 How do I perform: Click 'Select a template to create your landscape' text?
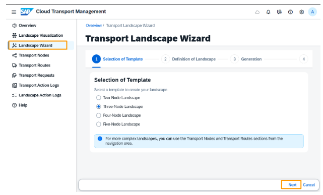[131, 90]
